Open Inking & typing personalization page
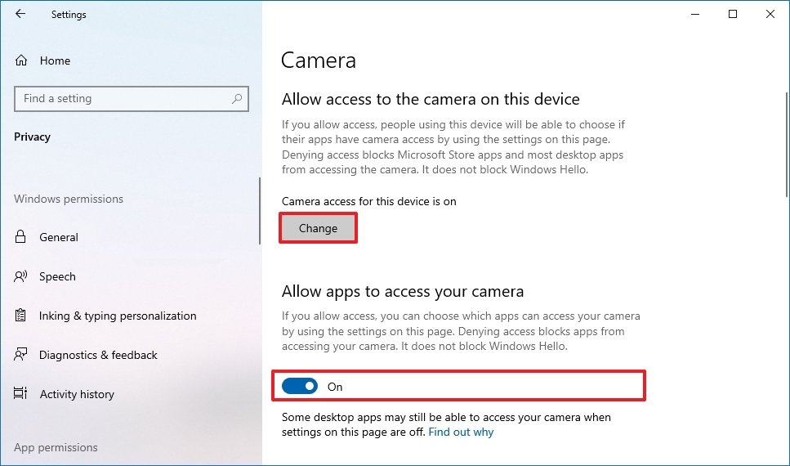790x466 pixels. coord(118,316)
